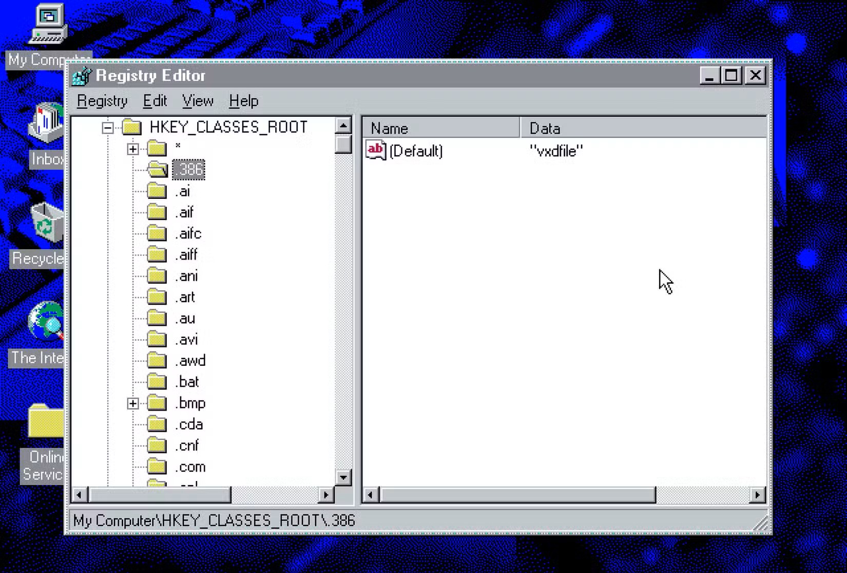Screen dimensions: 847x573
Task: Open the Registry menu
Action: pyautogui.click(x=102, y=101)
